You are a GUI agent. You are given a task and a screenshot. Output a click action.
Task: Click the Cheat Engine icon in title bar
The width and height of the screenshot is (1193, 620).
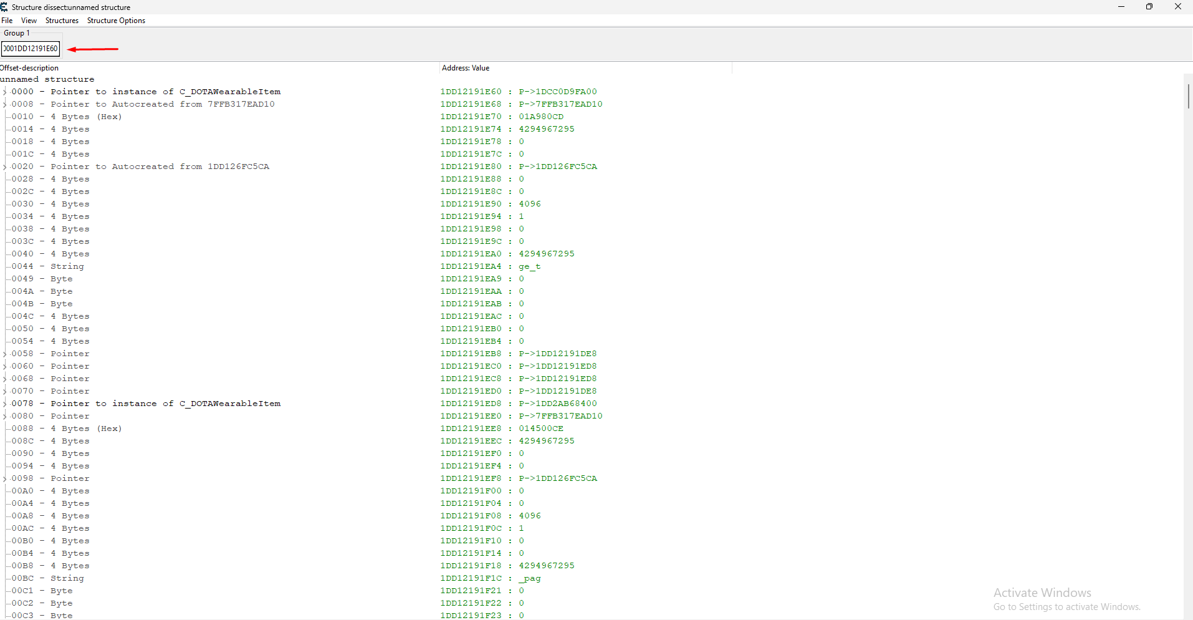point(4,7)
